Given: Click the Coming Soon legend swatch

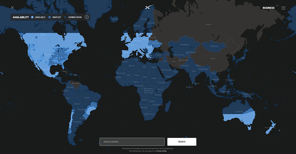Looking at the screenshot, I should click(65, 17).
